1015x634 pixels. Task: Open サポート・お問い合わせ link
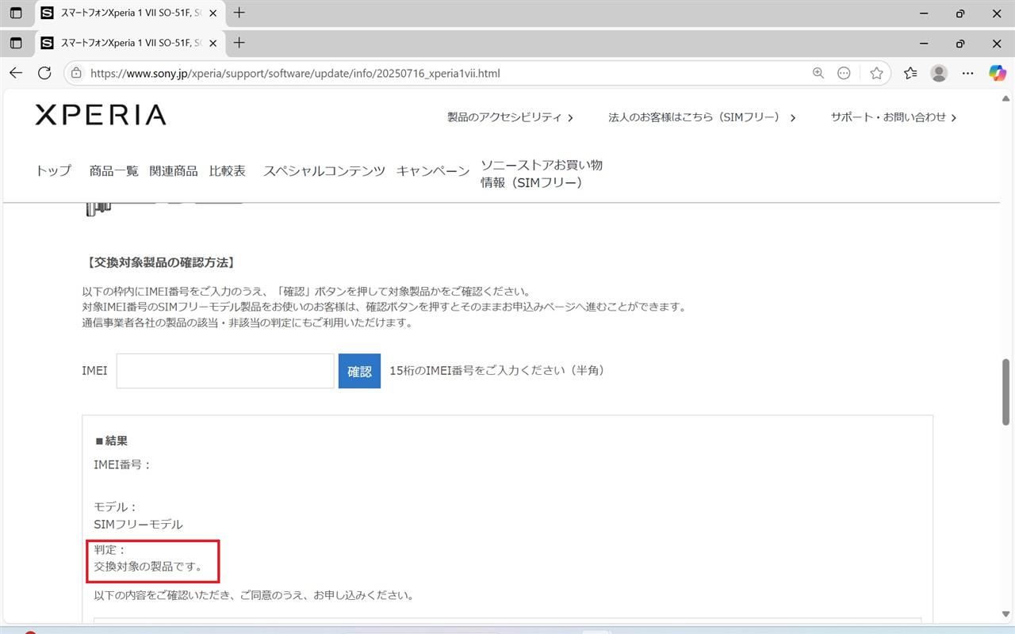(894, 117)
